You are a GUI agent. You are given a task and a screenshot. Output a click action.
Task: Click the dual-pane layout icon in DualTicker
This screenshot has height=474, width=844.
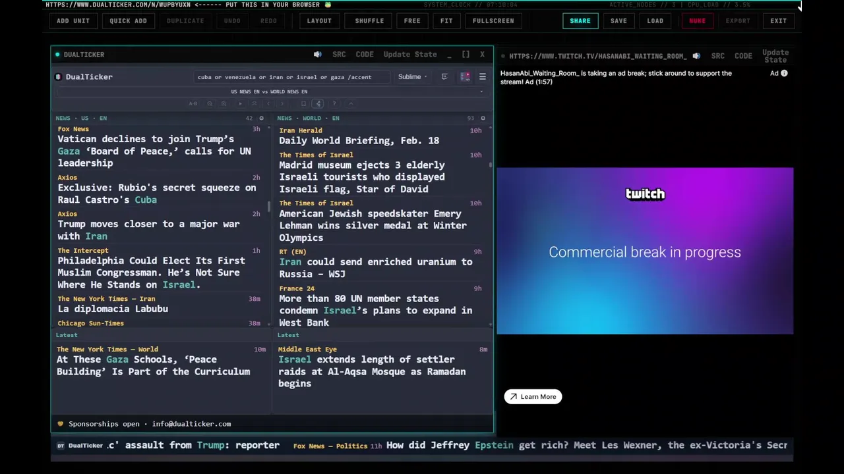[465, 77]
